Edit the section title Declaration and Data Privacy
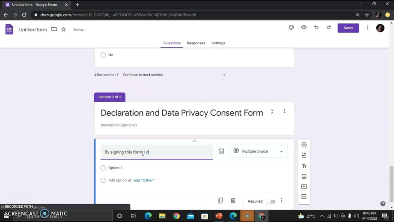 [x=182, y=113]
